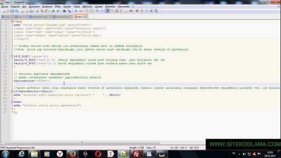Viewport: 281px width, 158px height.
Task: Cut selection with the scissors icon
Action: pyautogui.click(x=37, y=11)
